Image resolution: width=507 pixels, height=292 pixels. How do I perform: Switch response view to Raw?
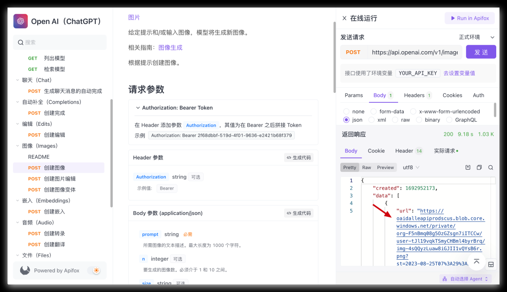pos(366,168)
